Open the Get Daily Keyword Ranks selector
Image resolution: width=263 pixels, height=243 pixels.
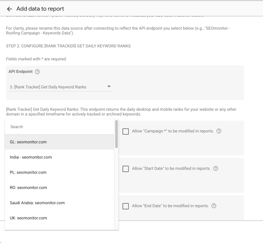(x=61, y=87)
